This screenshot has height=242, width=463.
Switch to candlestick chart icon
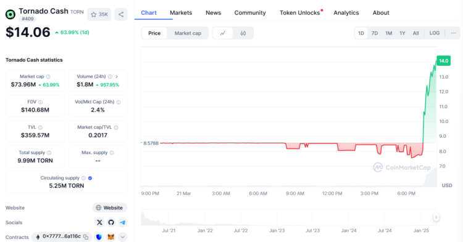coord(243,33)
